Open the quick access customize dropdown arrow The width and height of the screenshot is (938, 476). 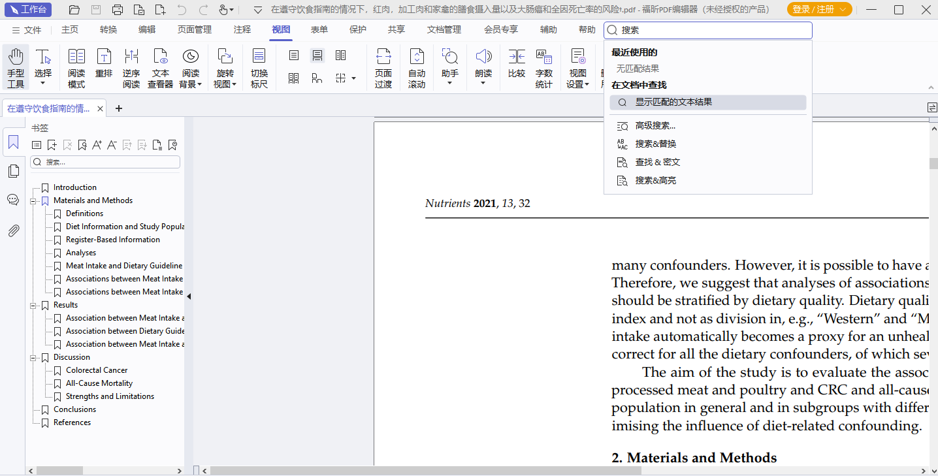coord(258,10)
